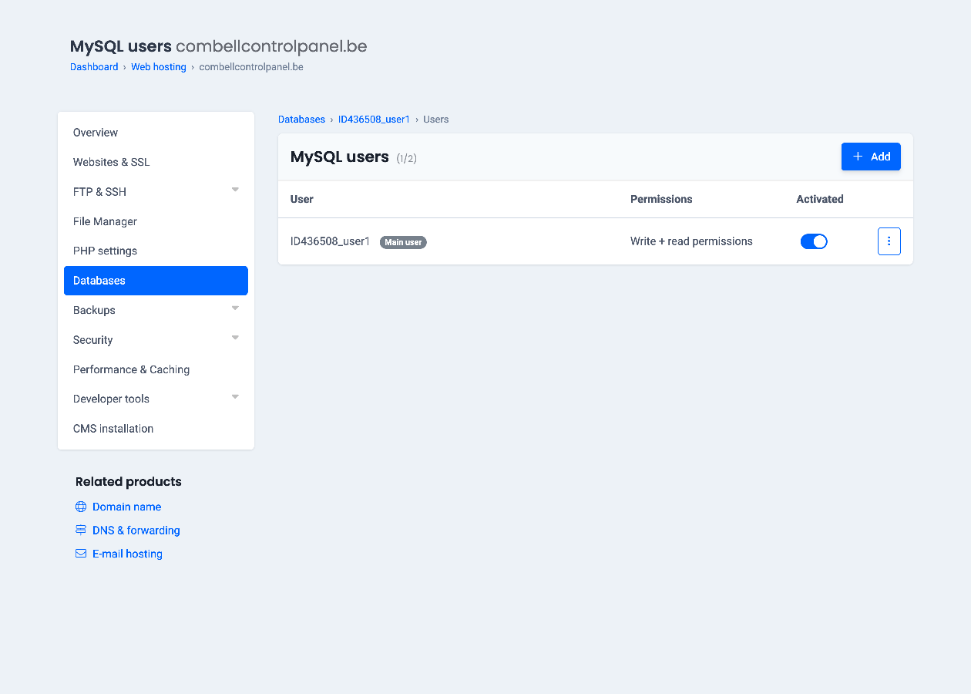Click the envelope icon beside E-mail hosting
This screenshot has width=971, height=694.
tap(81, 554)
